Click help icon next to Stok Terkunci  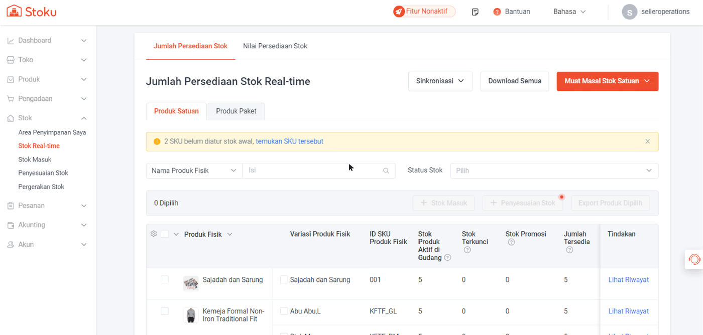tap(467, 250)
